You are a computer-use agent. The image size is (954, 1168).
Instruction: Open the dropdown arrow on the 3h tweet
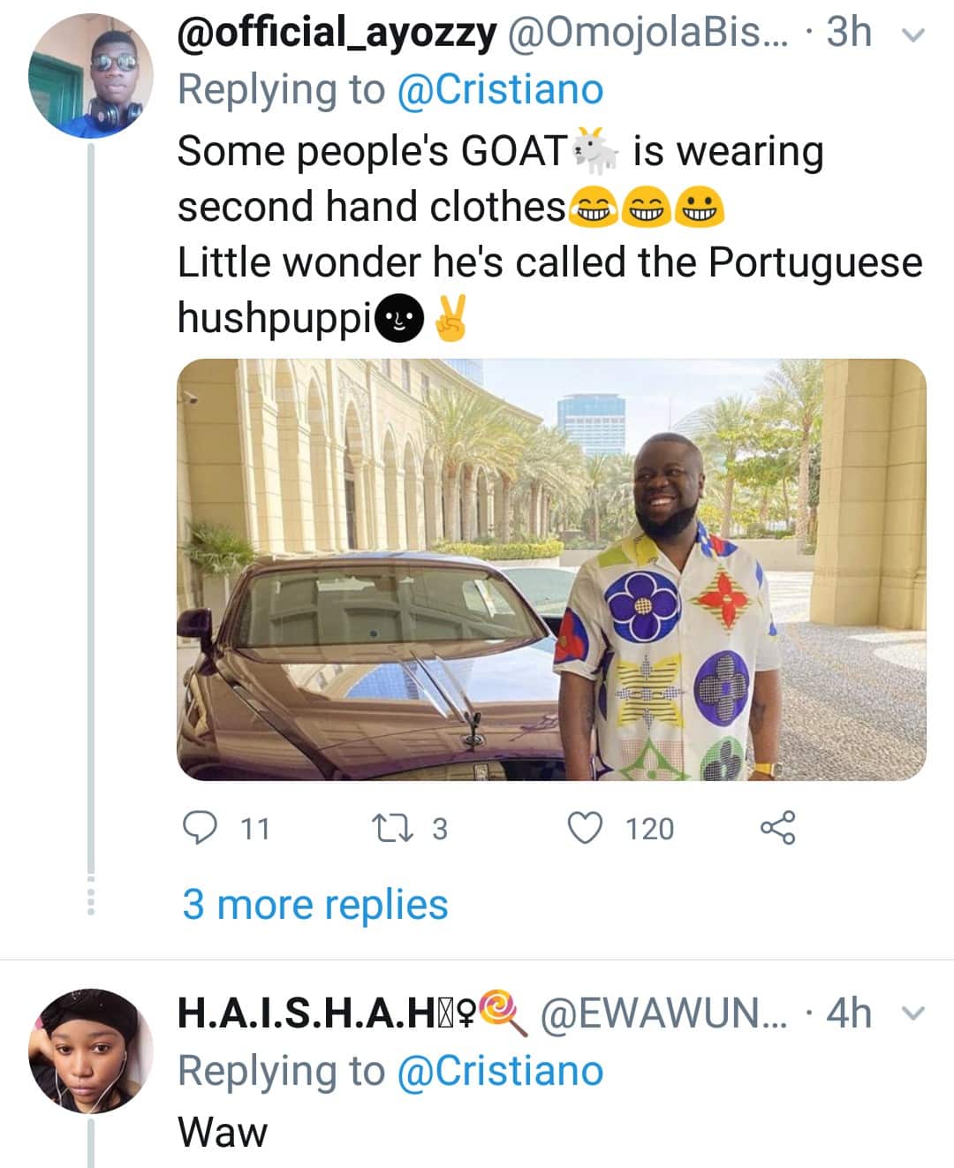pos(915,34)
